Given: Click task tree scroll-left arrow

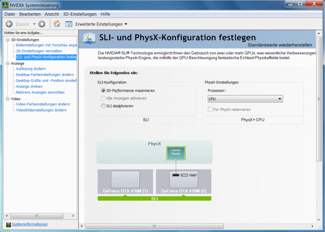Looking at the screenshot, I should tap(6, 216).
